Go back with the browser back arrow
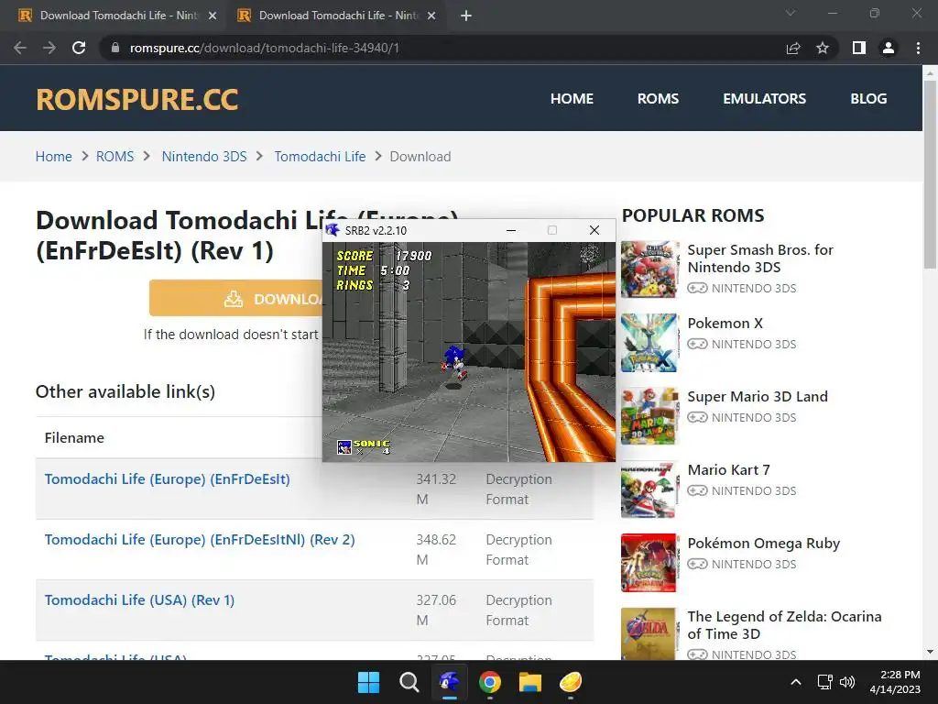 tap(20, 48)
